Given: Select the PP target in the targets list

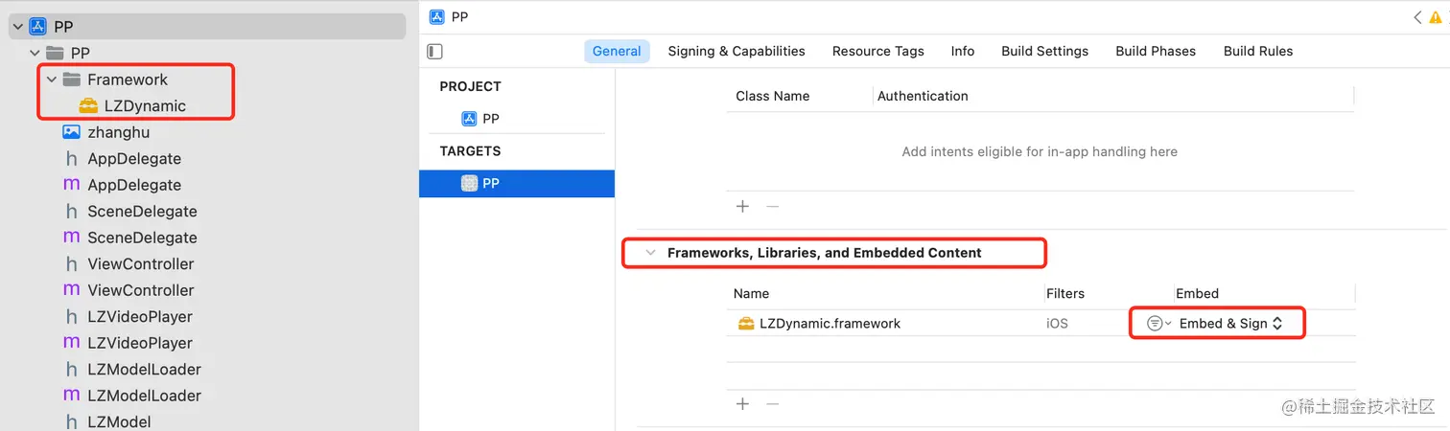Looking at the screenshot, I should point(490,183).
